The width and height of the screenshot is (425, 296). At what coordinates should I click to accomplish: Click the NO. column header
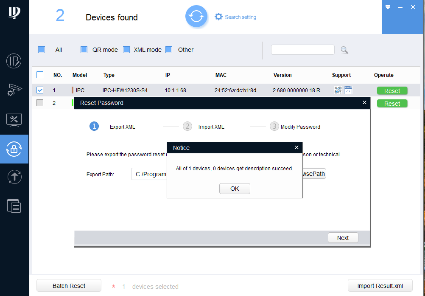pos(58,75)
